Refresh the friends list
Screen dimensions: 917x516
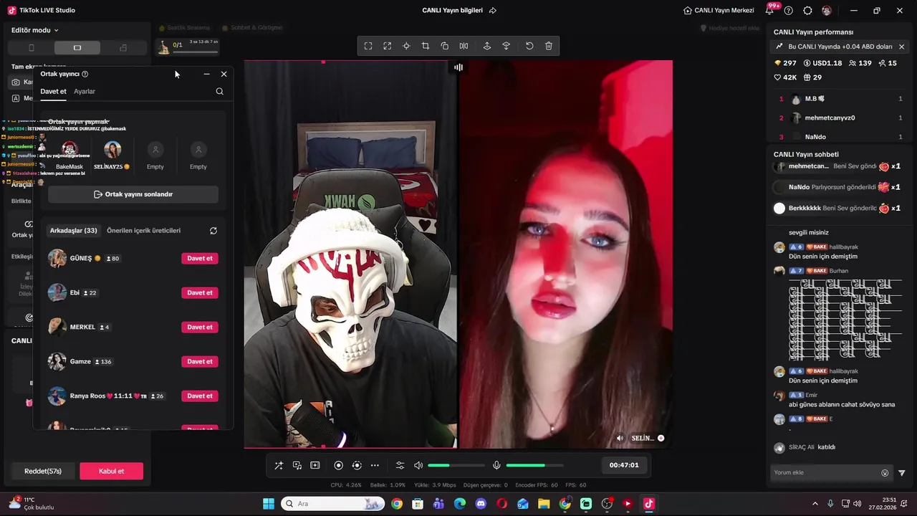(213, 231)
